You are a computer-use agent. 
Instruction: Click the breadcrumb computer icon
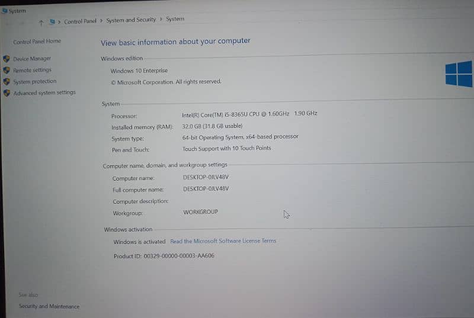click(52, 21)
